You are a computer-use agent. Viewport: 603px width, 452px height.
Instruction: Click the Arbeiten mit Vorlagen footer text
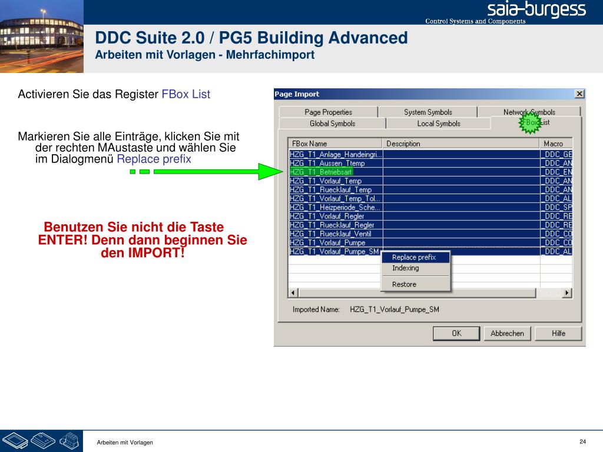click(x=125, y=443)
